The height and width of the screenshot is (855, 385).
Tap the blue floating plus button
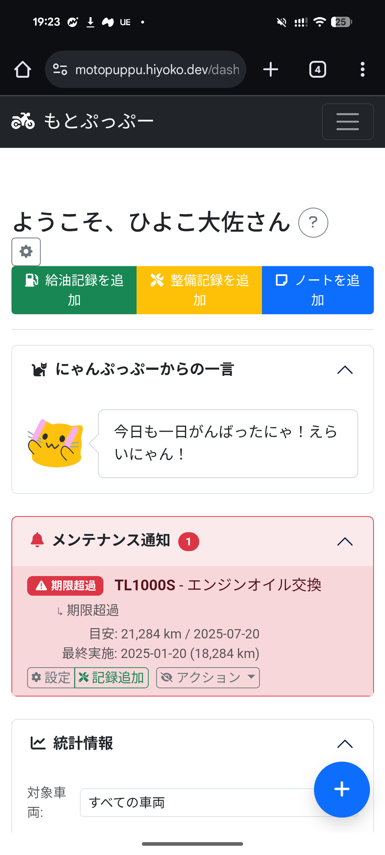342,789
